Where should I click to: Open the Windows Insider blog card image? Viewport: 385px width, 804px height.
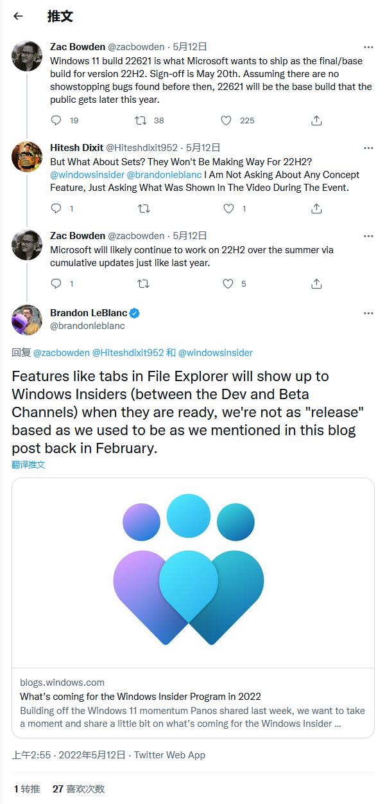[x=193, y=573]
